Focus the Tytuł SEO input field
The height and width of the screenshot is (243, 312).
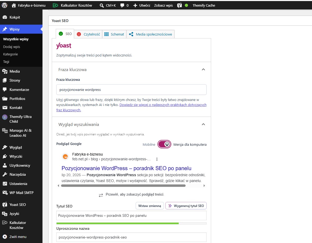click(131, 215)
